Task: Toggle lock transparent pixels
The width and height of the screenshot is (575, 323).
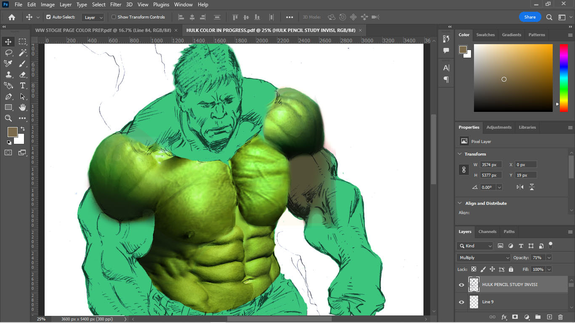Action: 474,269
